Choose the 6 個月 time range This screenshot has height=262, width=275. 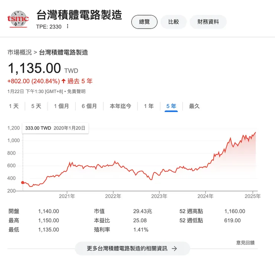[89, 106]
